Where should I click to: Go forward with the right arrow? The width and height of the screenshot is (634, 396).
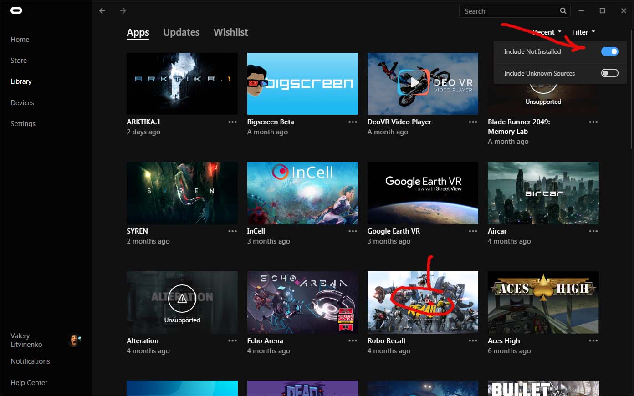(x=123, y=10)
